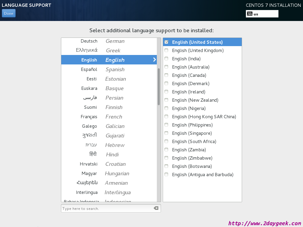The height and width of the screenshot is (227, 303).
Task: Click the language search field
Action: [x=111, y=208]
